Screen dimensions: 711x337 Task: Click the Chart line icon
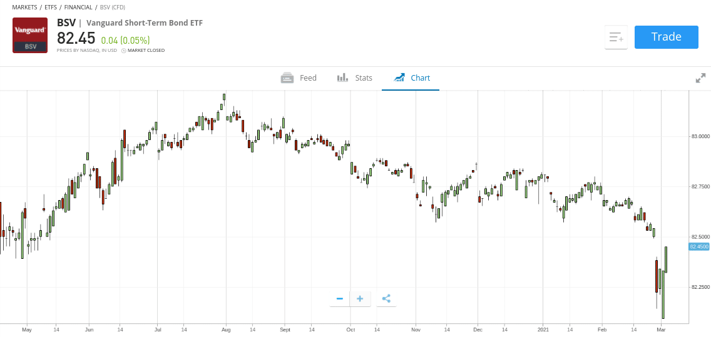pyautogui.click(x=399, y=78)
